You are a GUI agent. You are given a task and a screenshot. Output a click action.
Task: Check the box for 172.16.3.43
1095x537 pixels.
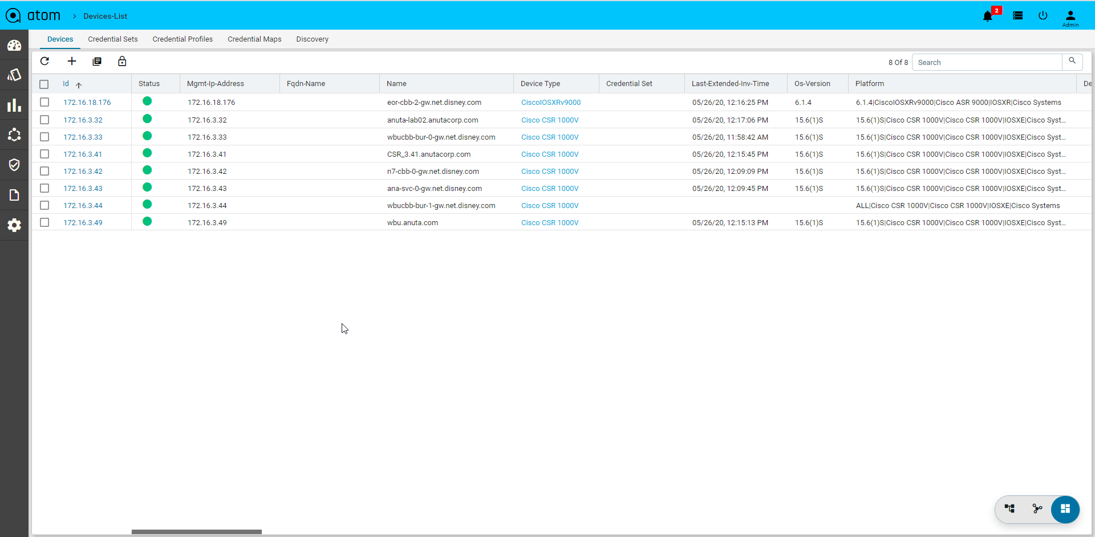pos(44,188)
